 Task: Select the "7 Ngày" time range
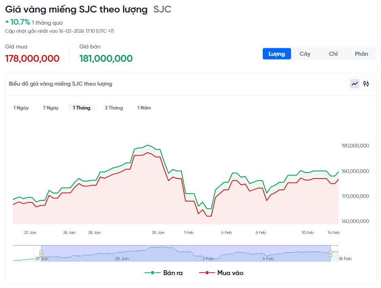[x=50, y=107]
